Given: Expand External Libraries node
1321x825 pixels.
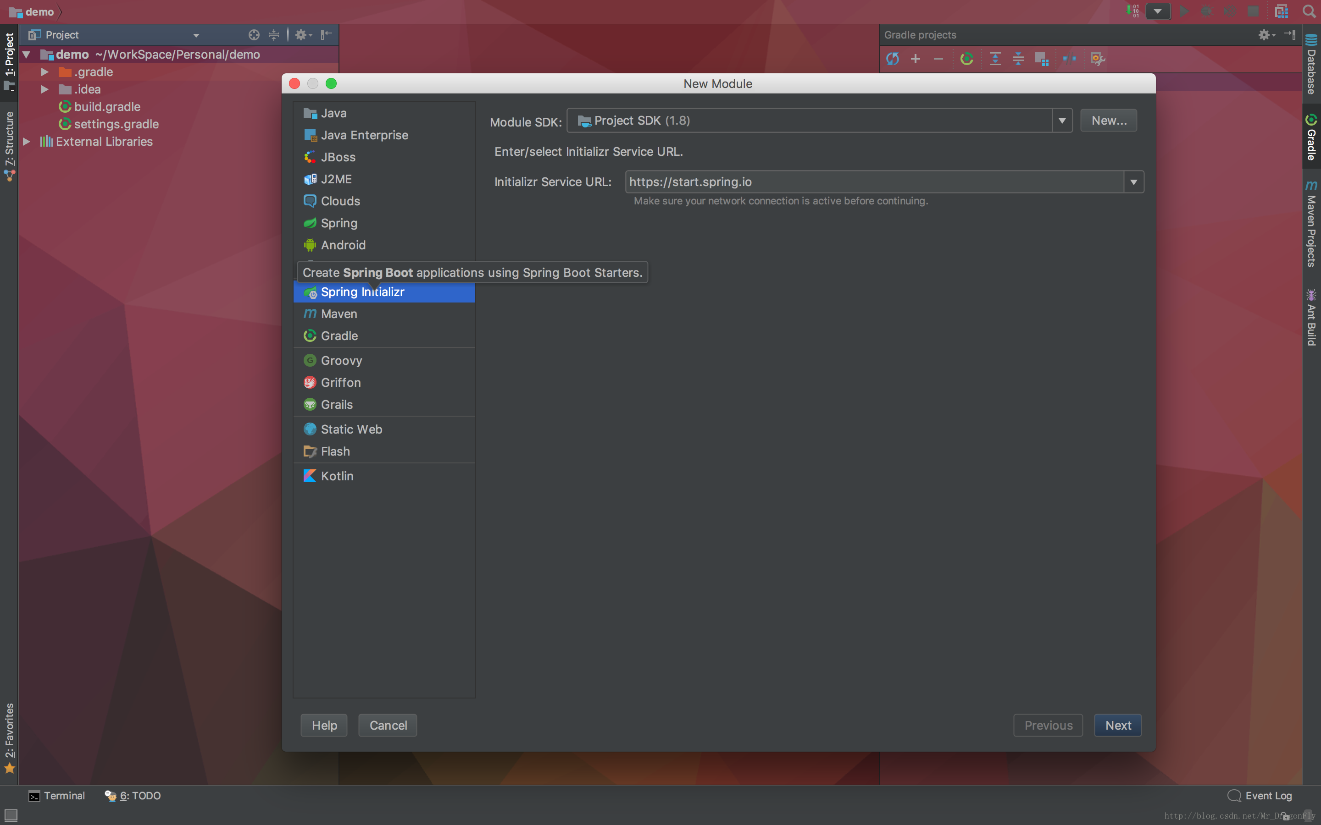Looking at the screenshot, I should click(x=26, y=142).
